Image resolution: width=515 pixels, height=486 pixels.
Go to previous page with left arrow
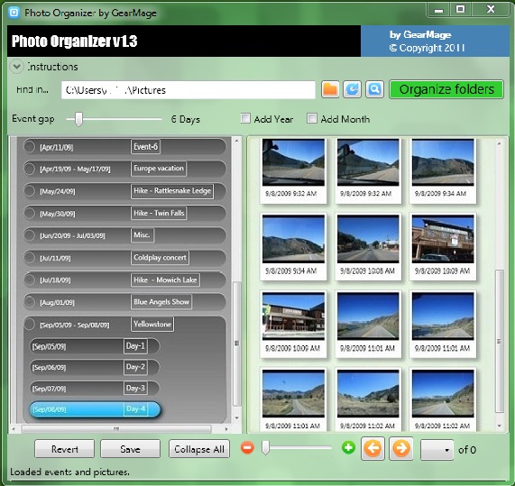372,448
